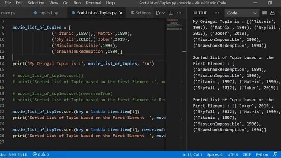
Task: Change indentation via Spaces: 4
Action: coord(215,154)
